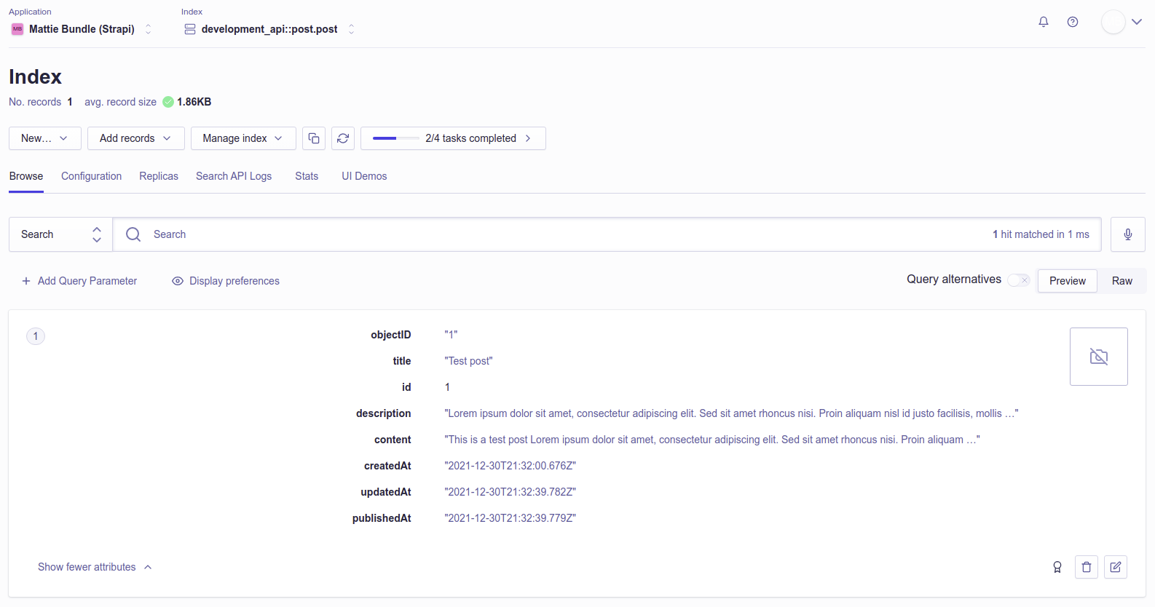Open the UI Demos tab
1155x607 pixels.
point(364,176)
